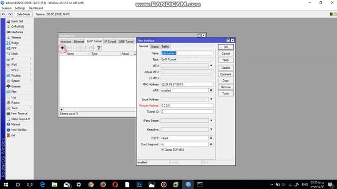
Task: Open Mesh in the sidebar
Action: tap(14, 54)
